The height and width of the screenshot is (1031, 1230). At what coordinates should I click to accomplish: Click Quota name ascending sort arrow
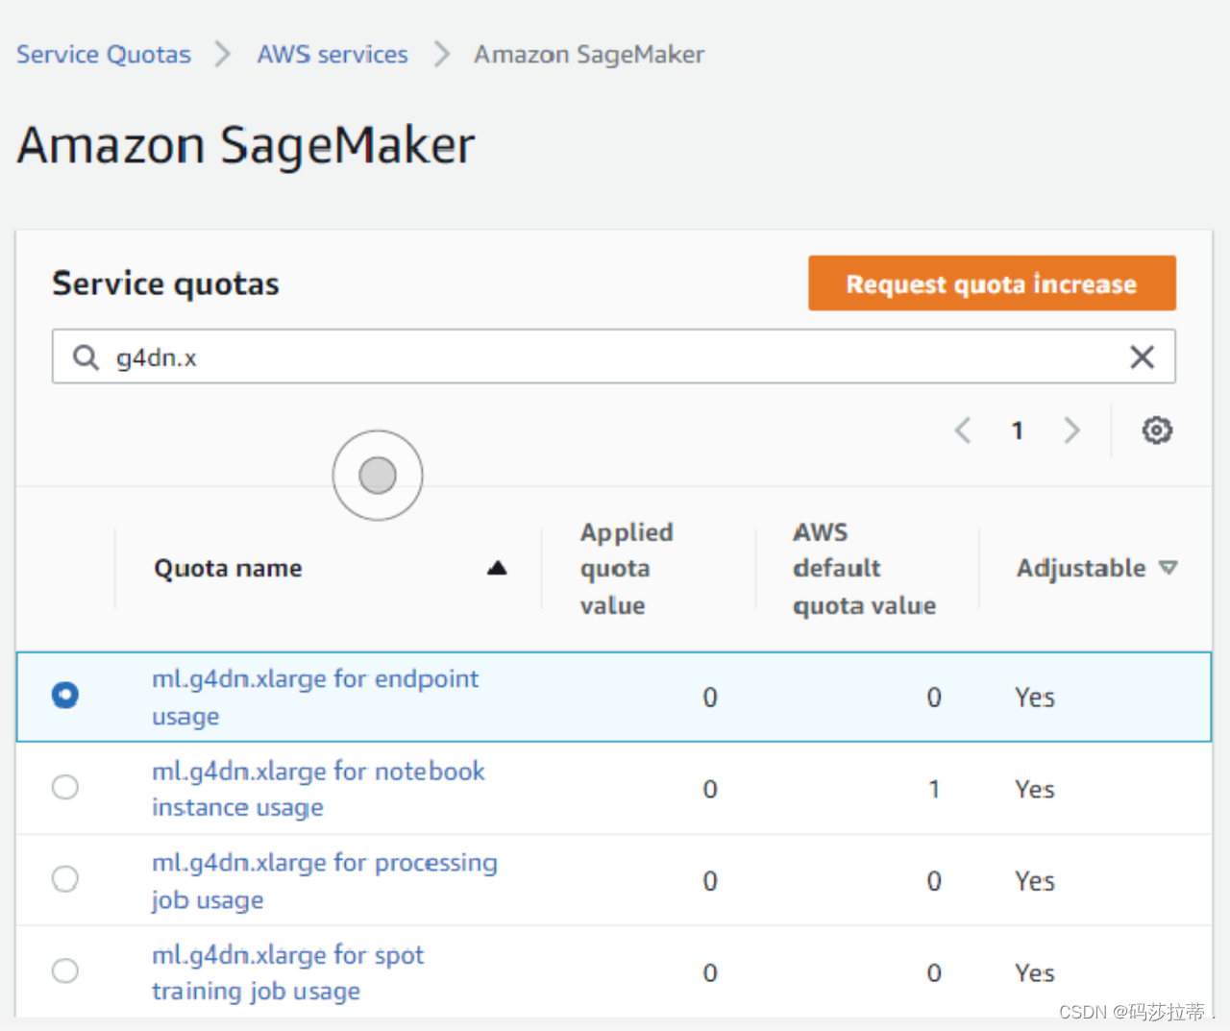(497, 568)
